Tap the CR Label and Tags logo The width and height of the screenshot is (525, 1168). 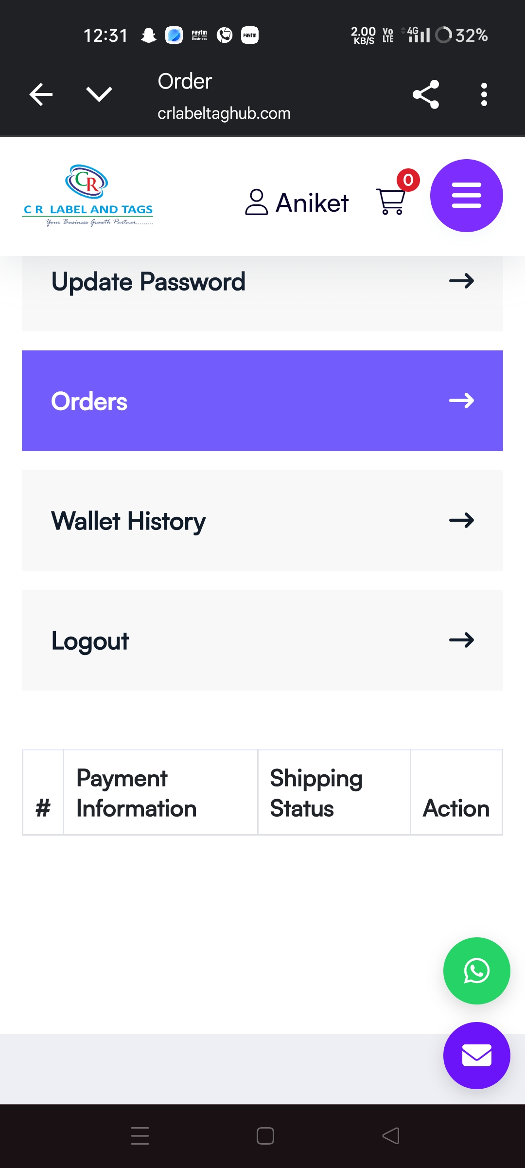[88, 196]
